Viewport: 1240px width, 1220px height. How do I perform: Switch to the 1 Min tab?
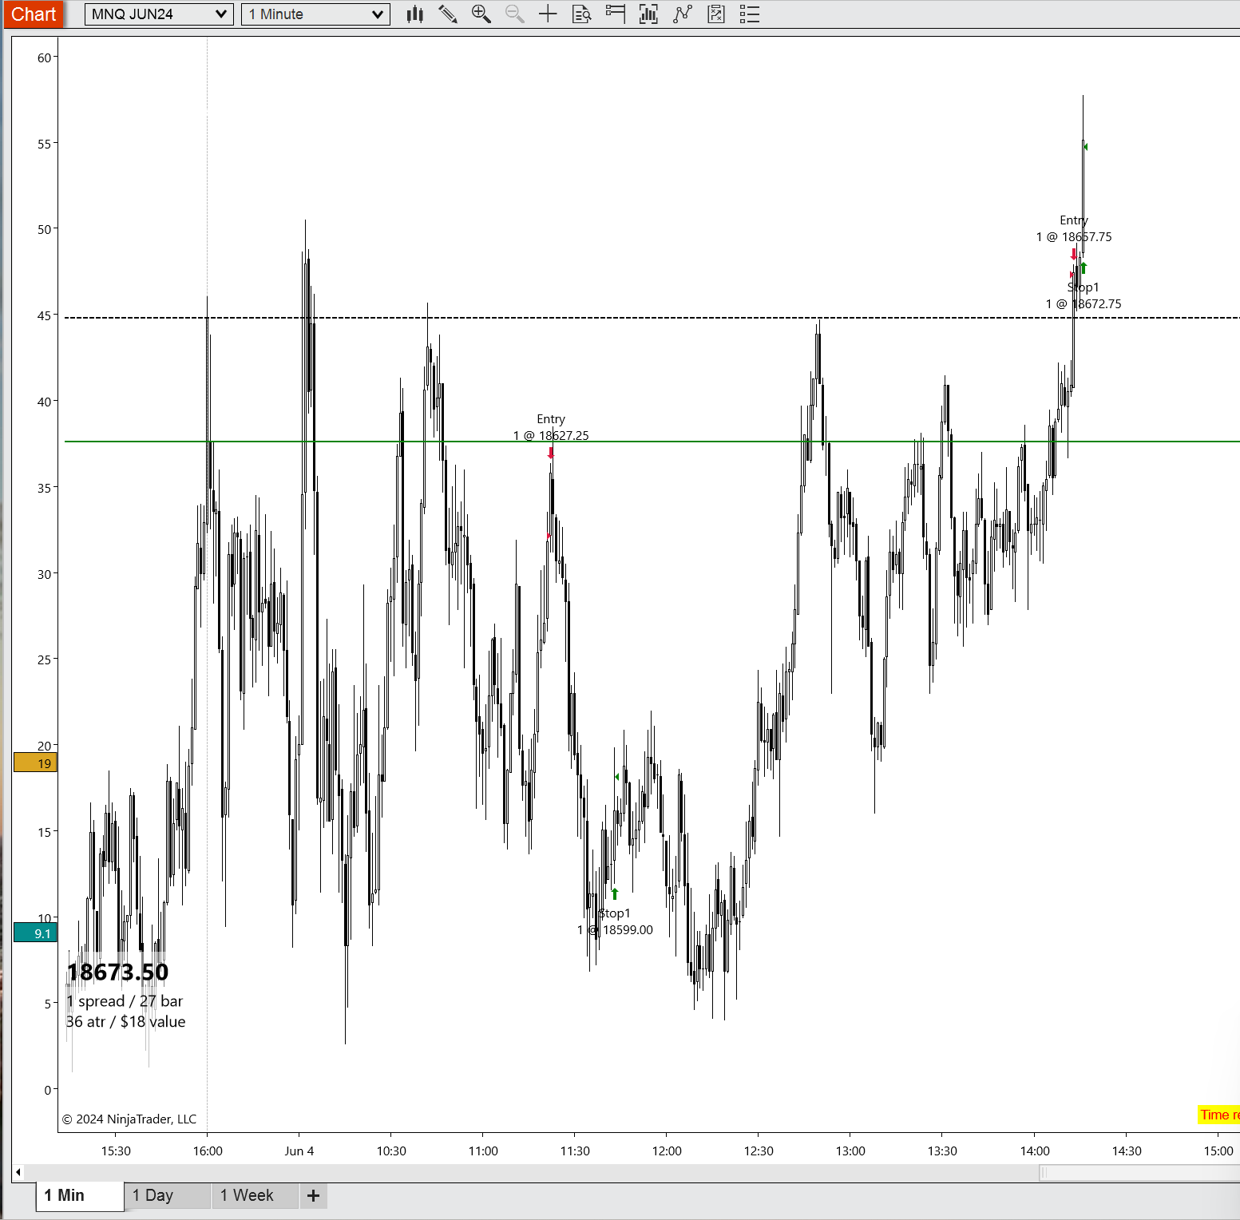tap(80, 1195)
